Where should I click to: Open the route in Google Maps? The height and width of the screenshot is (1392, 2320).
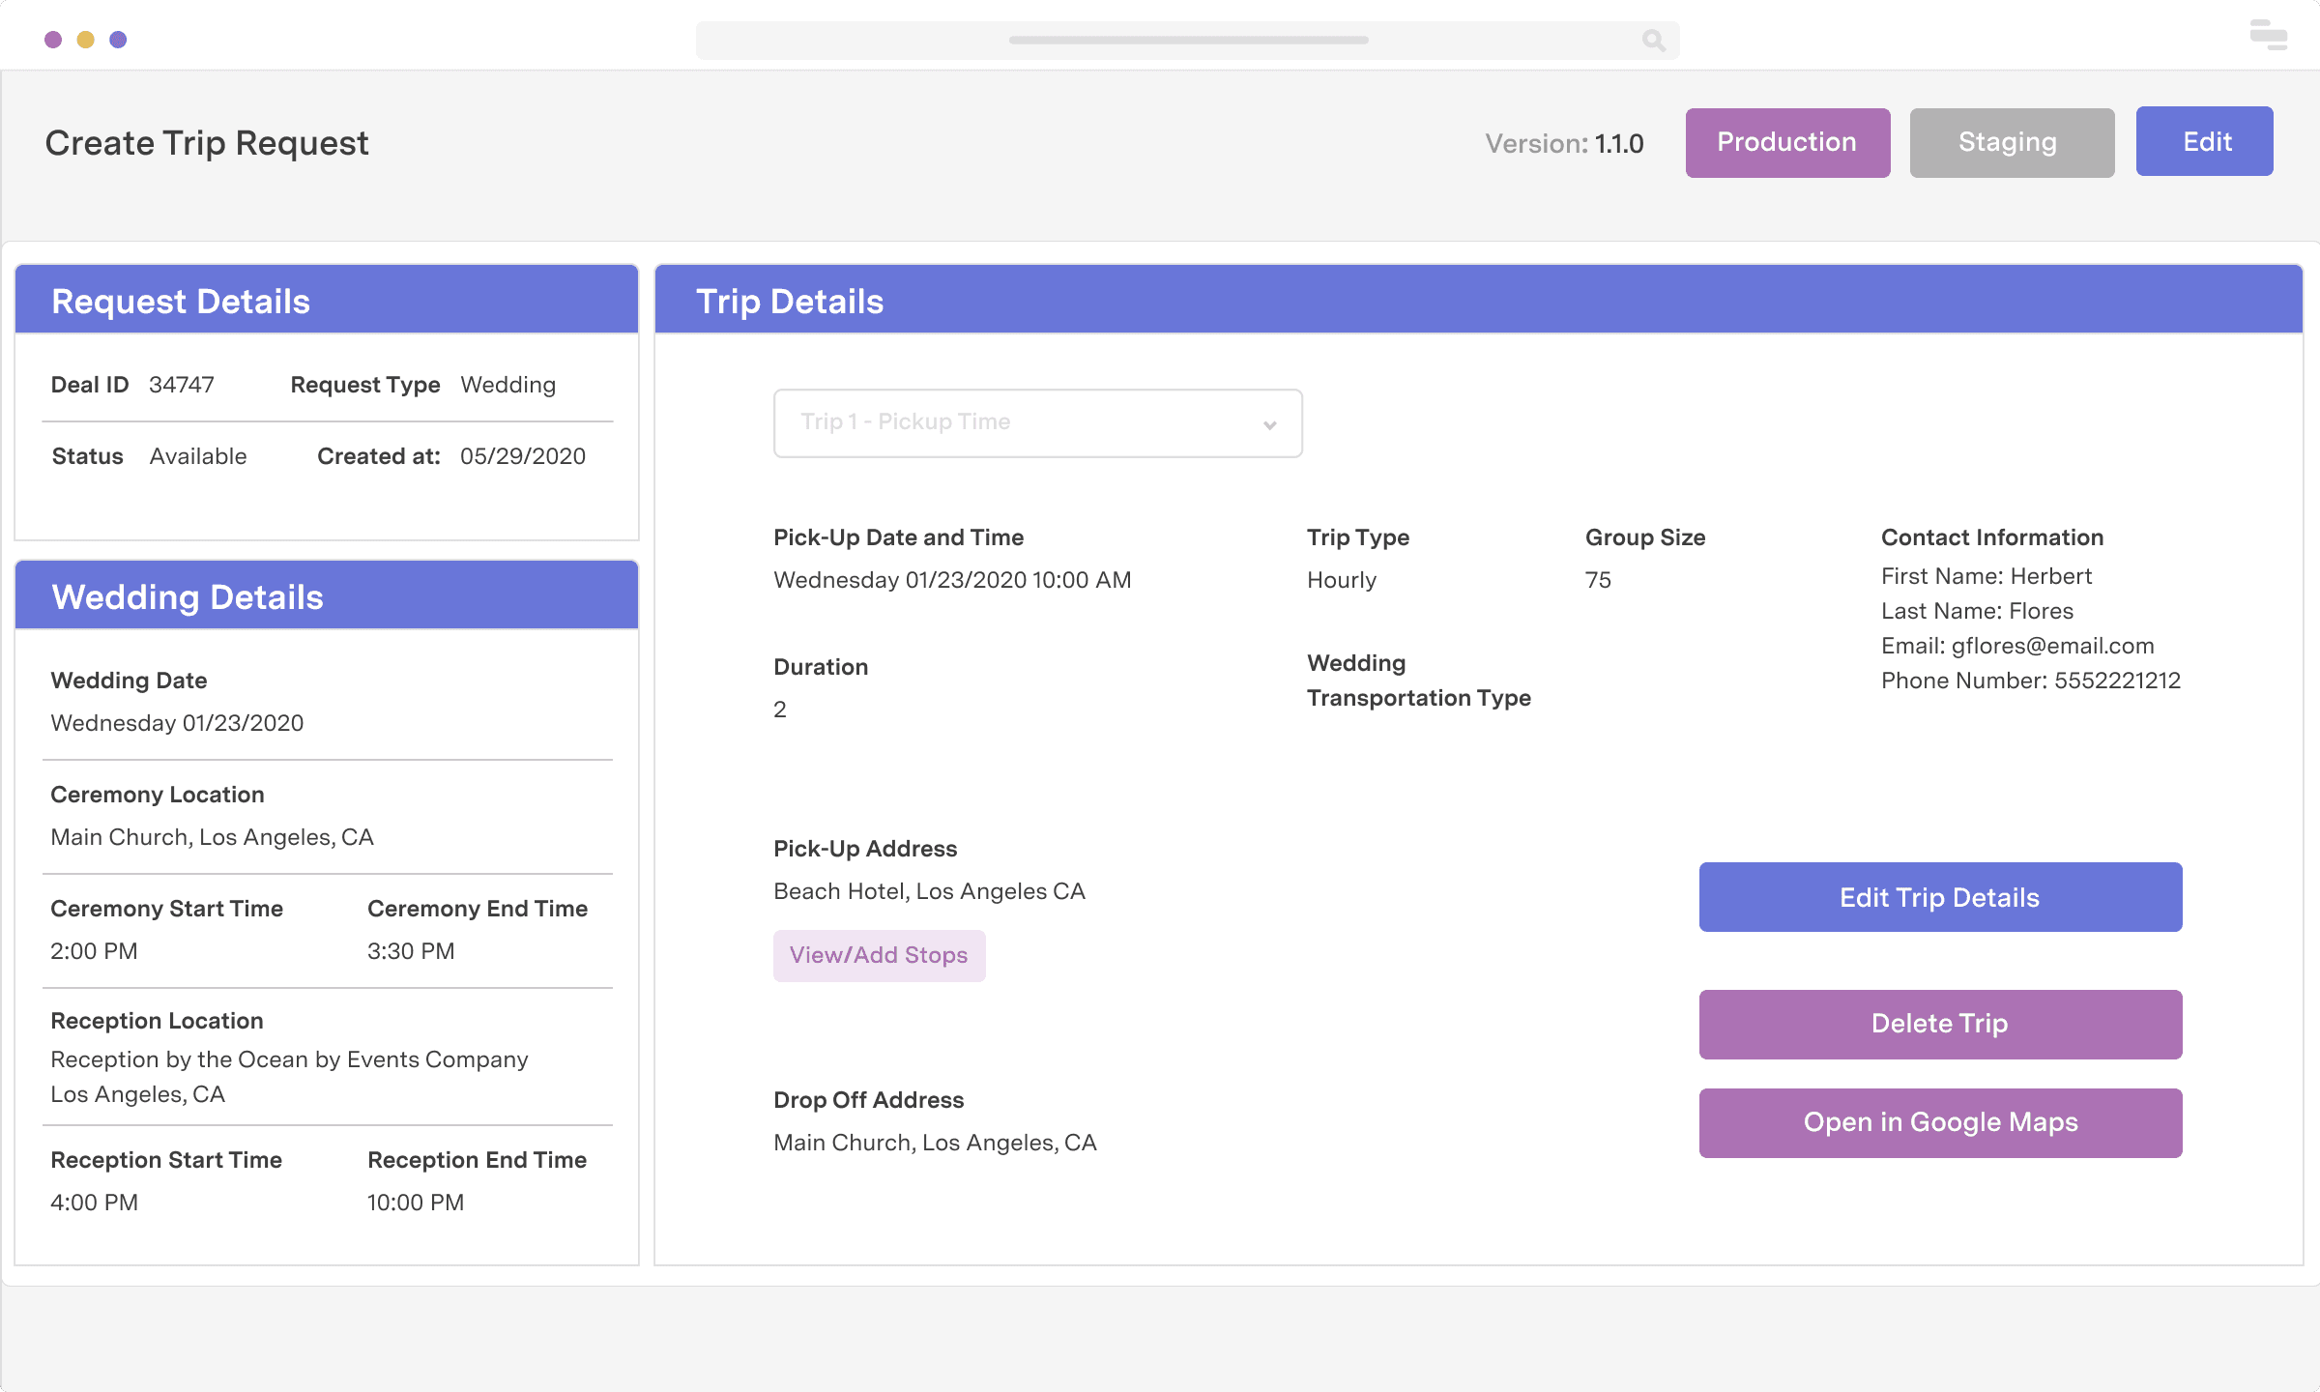pyautogui.click(x=1939, y=1122)
